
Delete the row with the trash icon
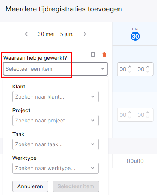104,54
